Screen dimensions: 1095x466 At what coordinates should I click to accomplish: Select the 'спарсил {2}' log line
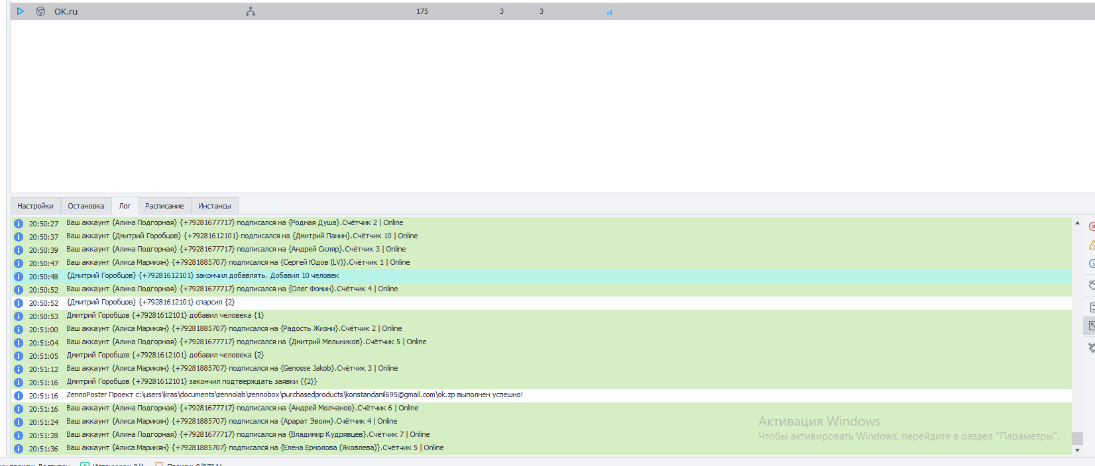542,303
